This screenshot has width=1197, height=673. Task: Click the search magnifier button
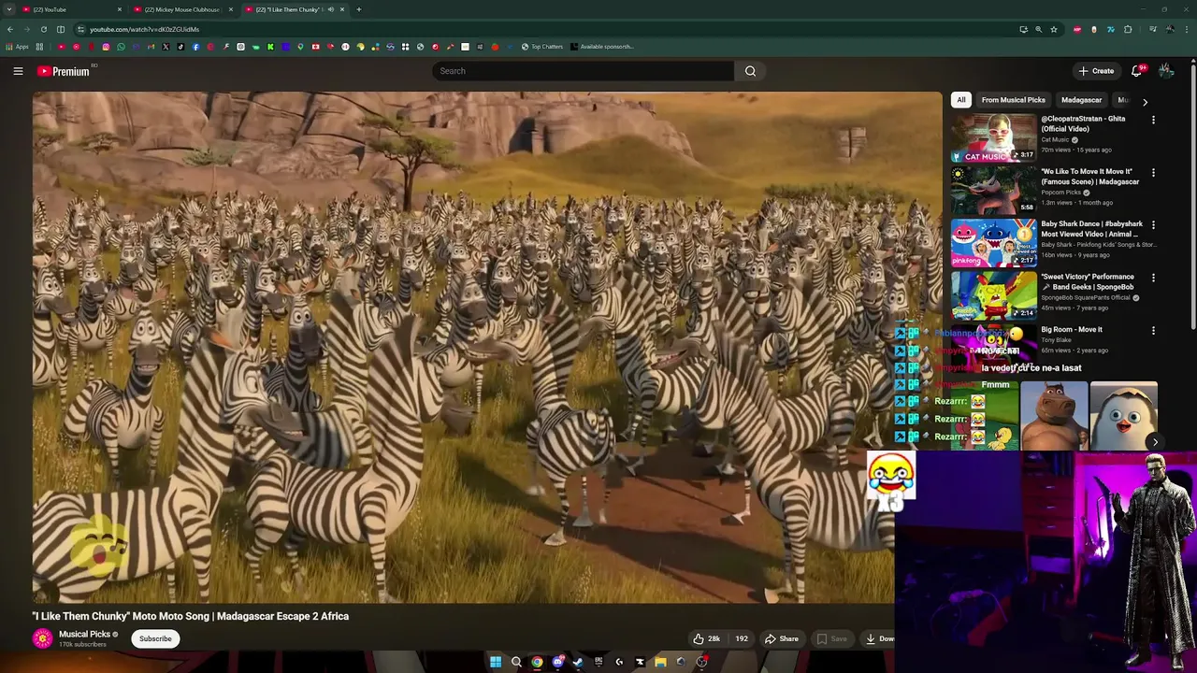(x=750, y=71)
